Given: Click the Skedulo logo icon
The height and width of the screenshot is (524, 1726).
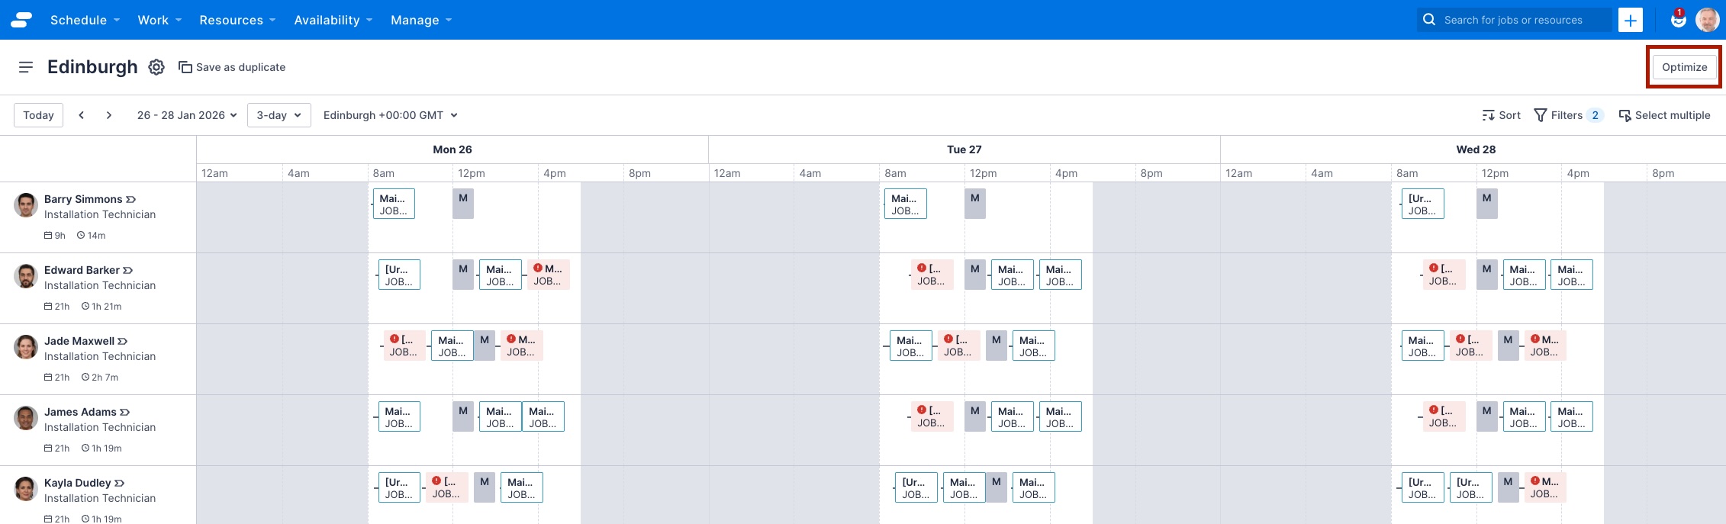Looking at the screenshot, I should tap(21, 20).
